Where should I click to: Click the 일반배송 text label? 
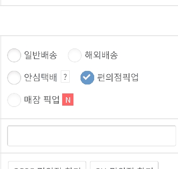(40, 55)
